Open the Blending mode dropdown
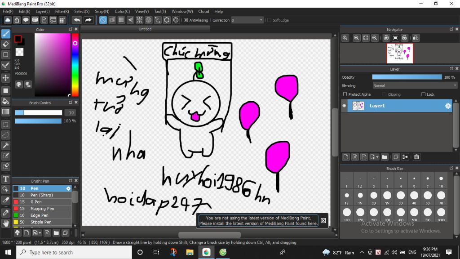 tap(415, 85)
